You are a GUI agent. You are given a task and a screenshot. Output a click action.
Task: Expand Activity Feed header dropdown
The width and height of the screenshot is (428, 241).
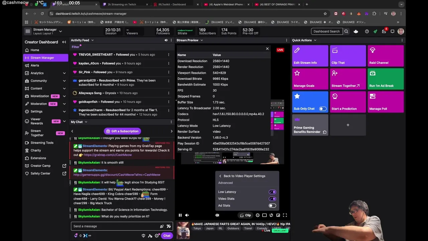[x=92, y=40]
